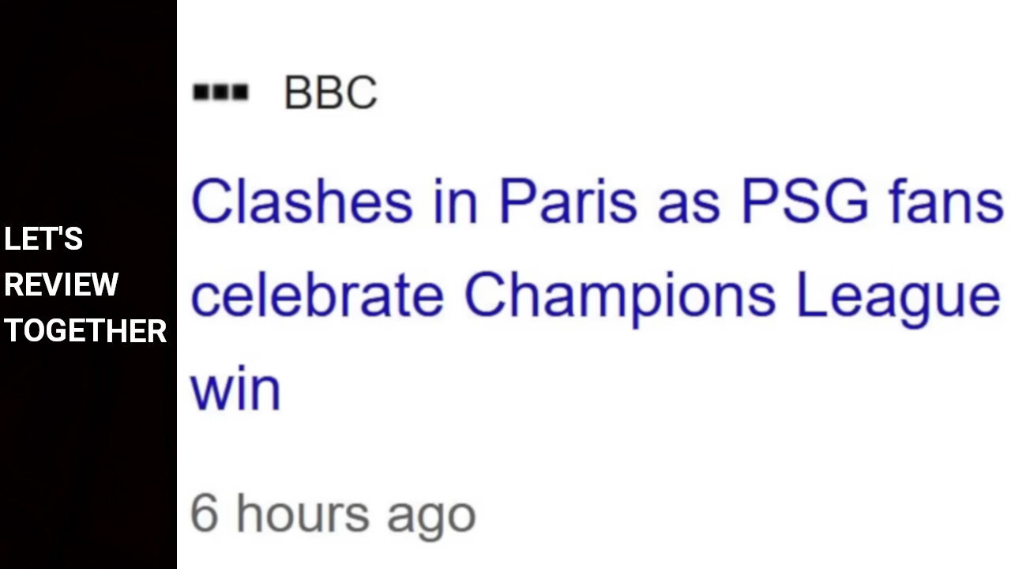Click the word "Paris" in headline
1011x569 pixels.
[x=568, y=201]
